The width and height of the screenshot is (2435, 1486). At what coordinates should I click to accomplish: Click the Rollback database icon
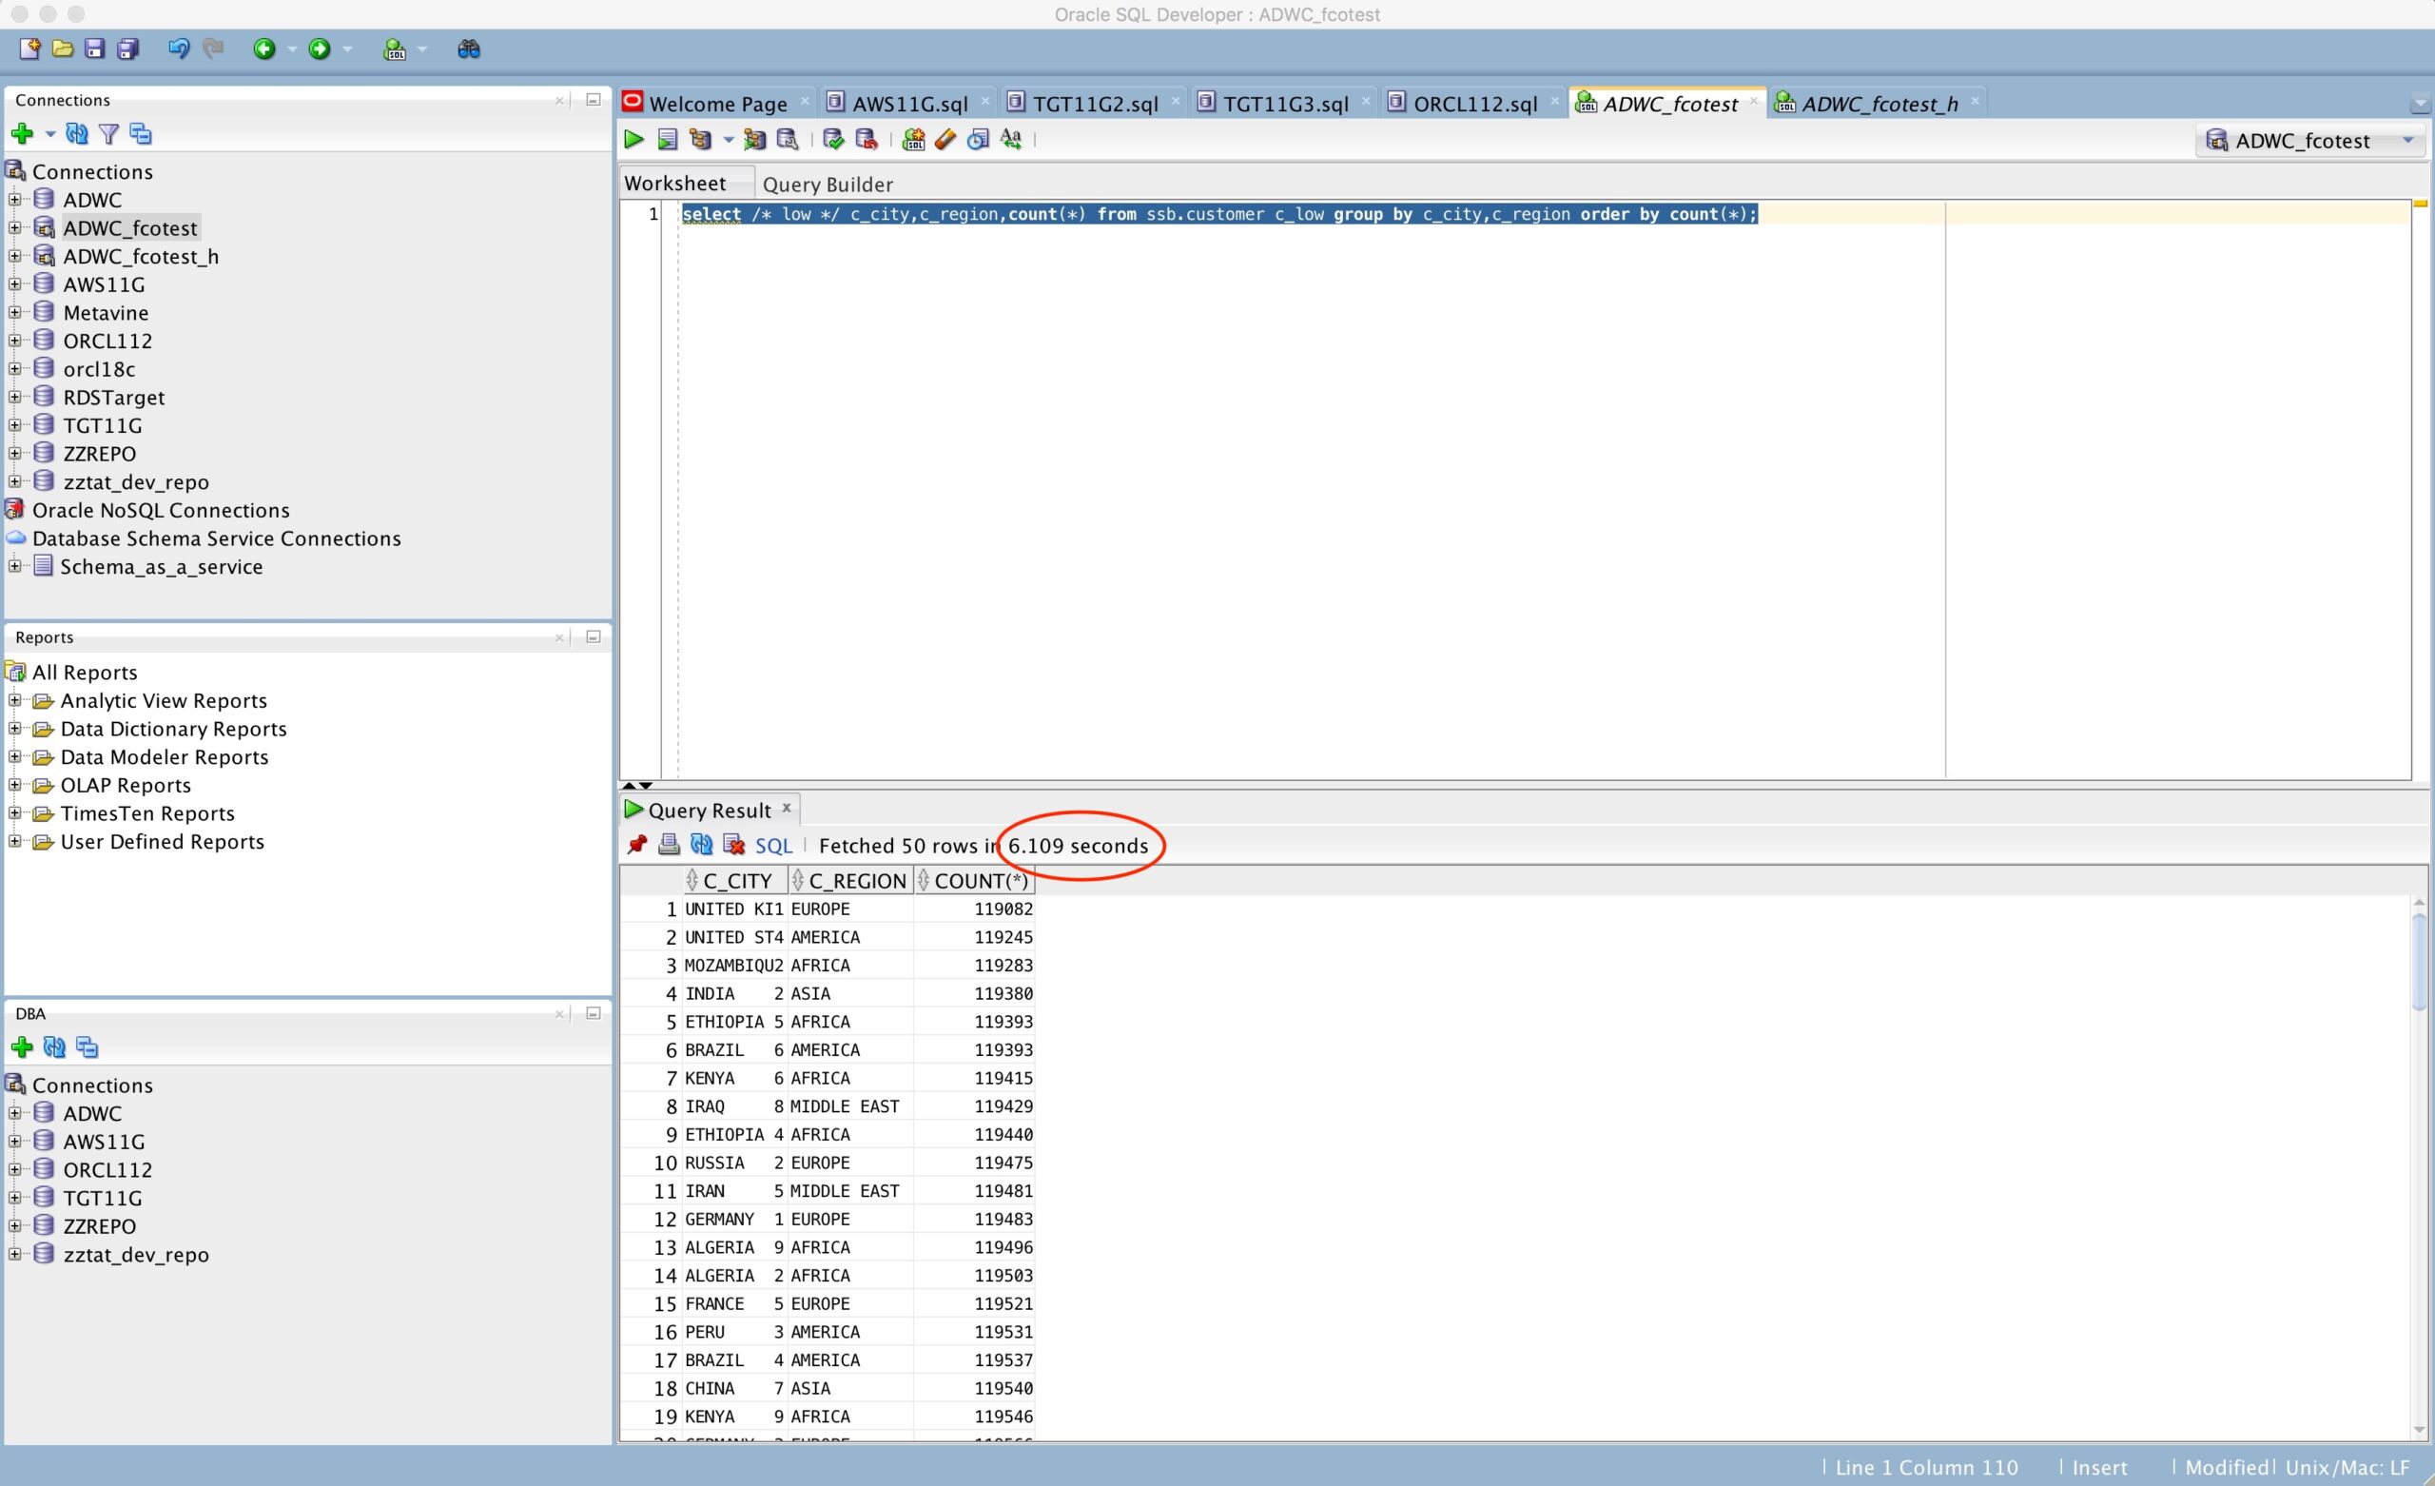click(x=867, y=140)
